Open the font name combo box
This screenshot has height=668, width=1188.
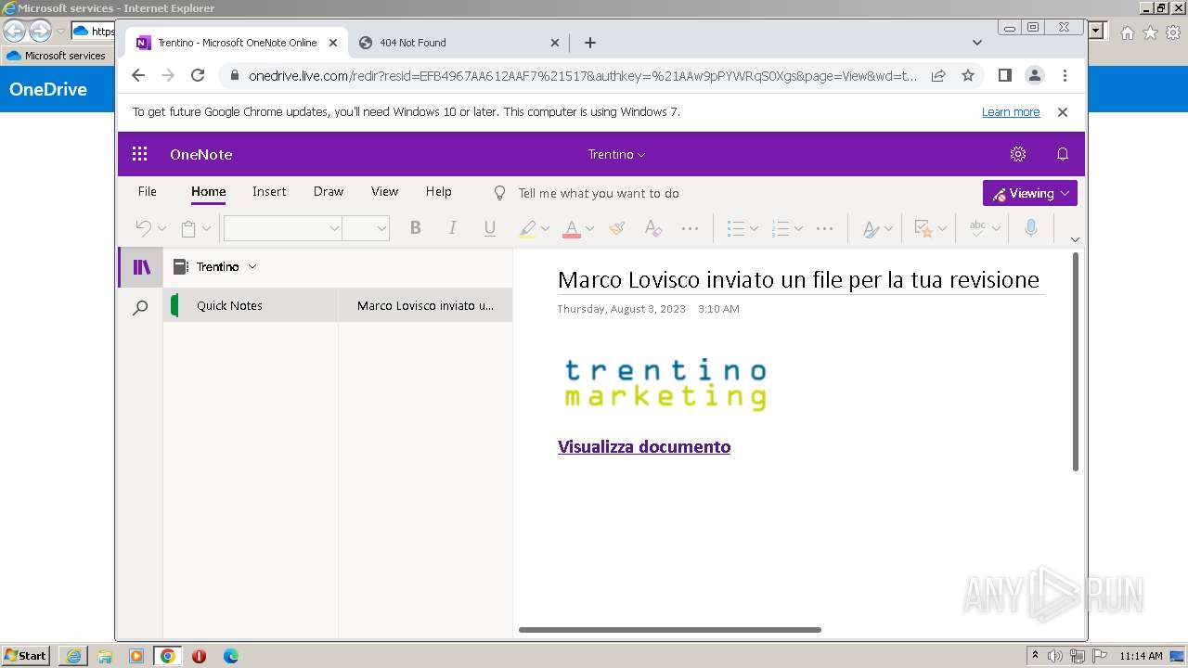[282, 228]
